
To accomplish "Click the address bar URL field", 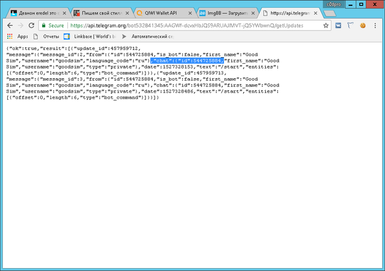I will pos(192,26).
